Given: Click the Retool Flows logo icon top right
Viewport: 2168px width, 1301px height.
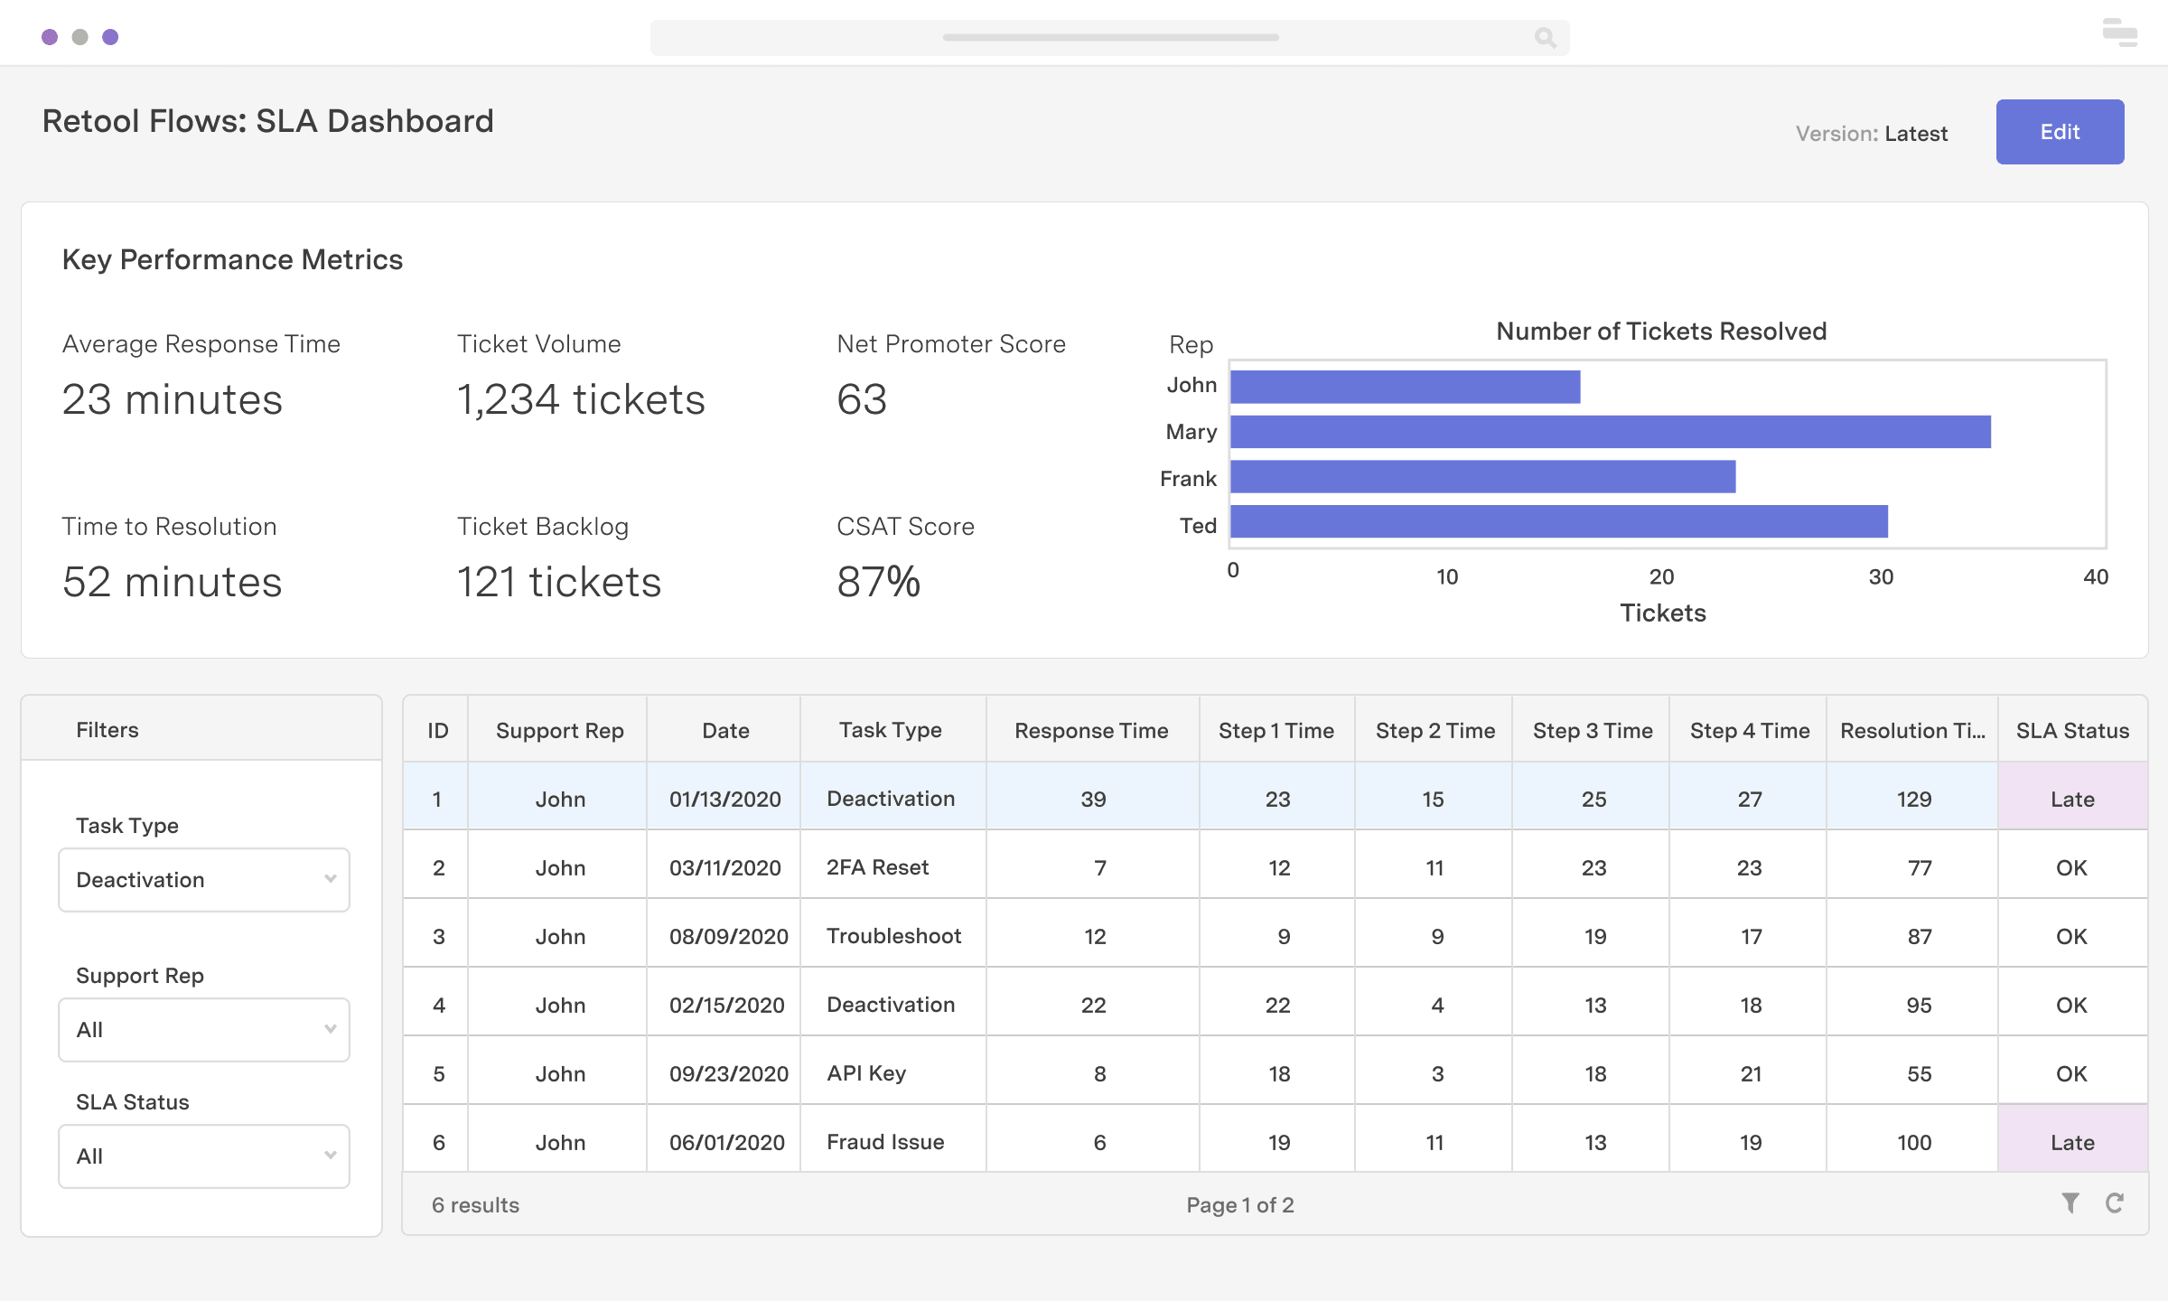Looking at the screenshot, I should (x=2118, y=33).
